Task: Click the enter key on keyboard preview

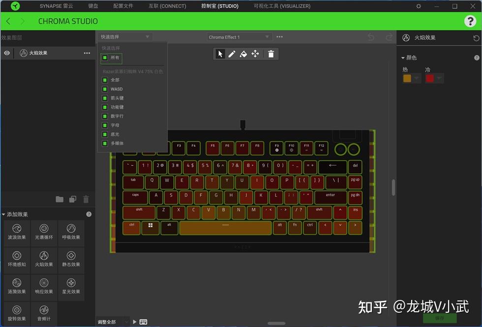Action: point(331,198)
